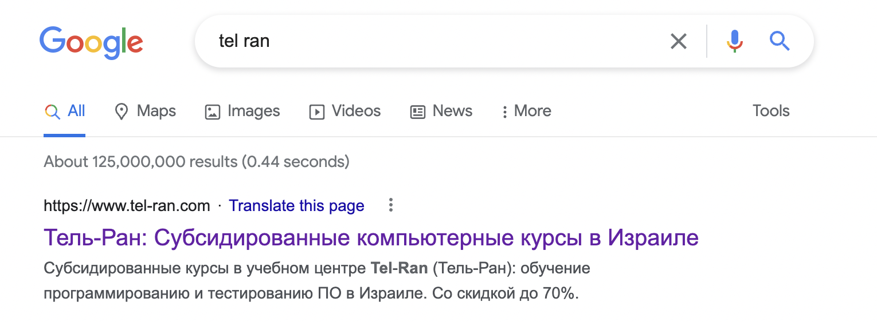The width and height of the screenshot is (877, 322).
Task: Start voice search with the microphone
Action: (735, 41)
